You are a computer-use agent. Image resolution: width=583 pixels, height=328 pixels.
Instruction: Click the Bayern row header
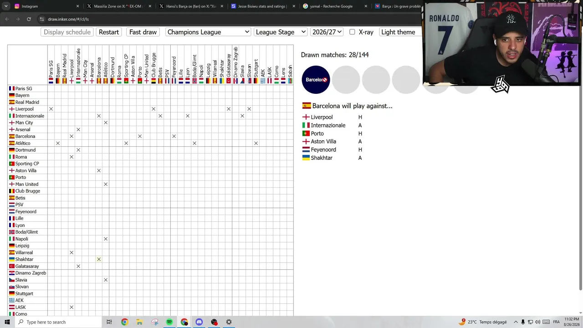tap(27, 95)
